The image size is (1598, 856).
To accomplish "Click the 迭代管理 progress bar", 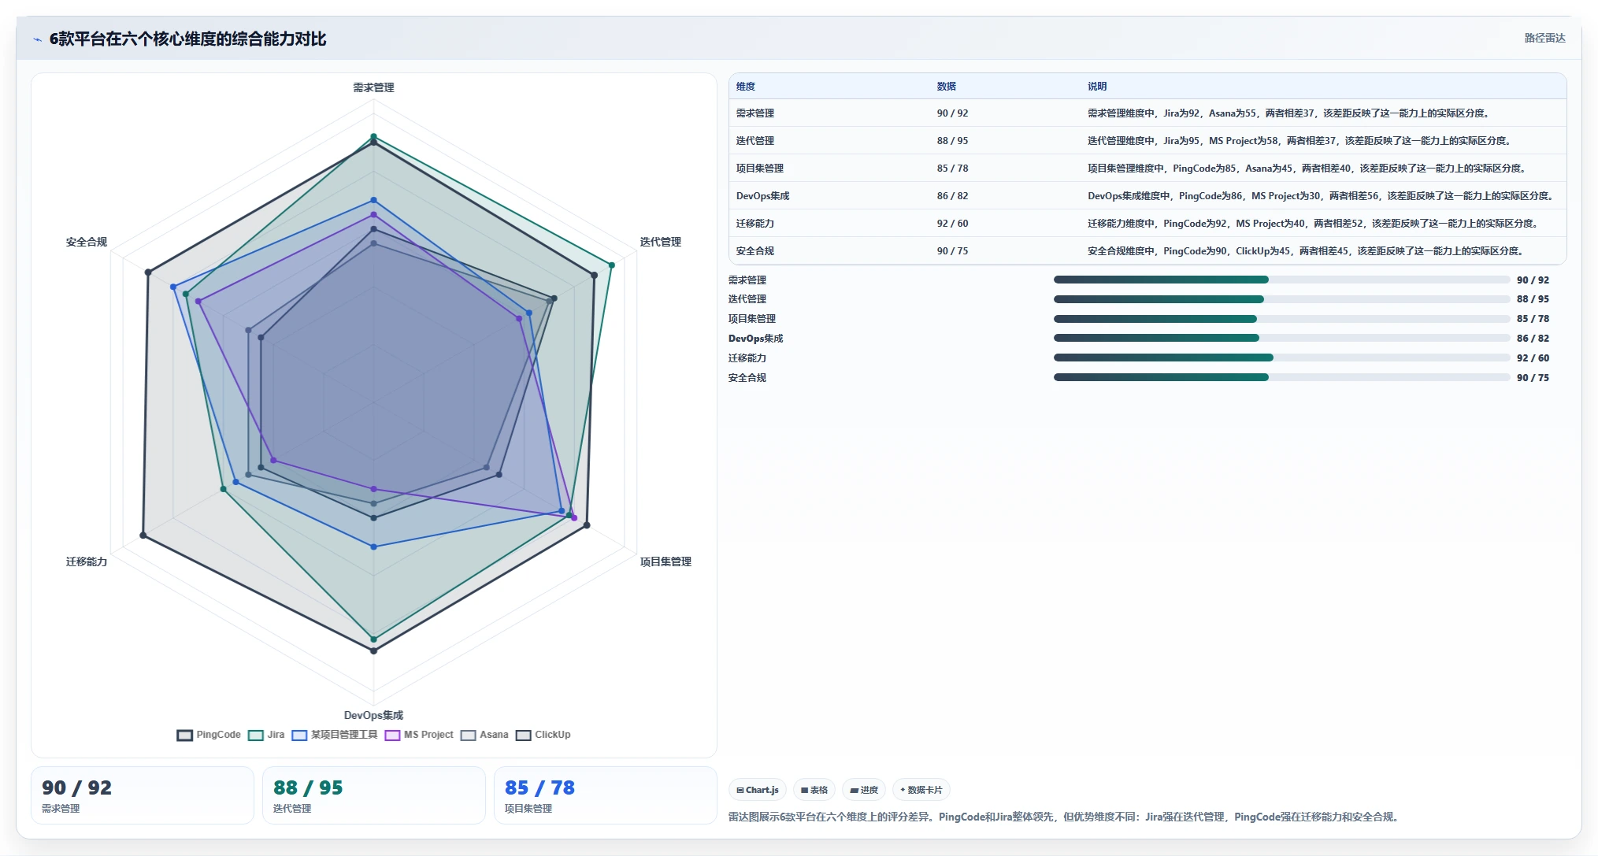I will pyautogui.click(x=1282, y=299).
